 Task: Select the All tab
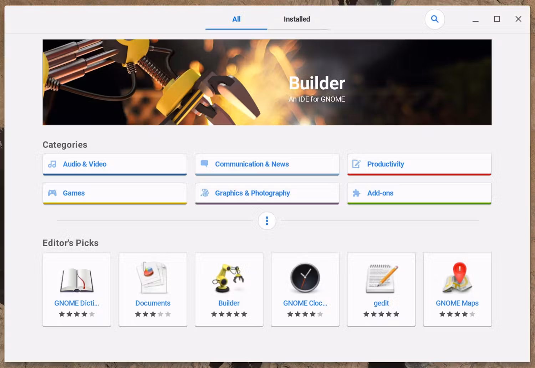[236, 19]
